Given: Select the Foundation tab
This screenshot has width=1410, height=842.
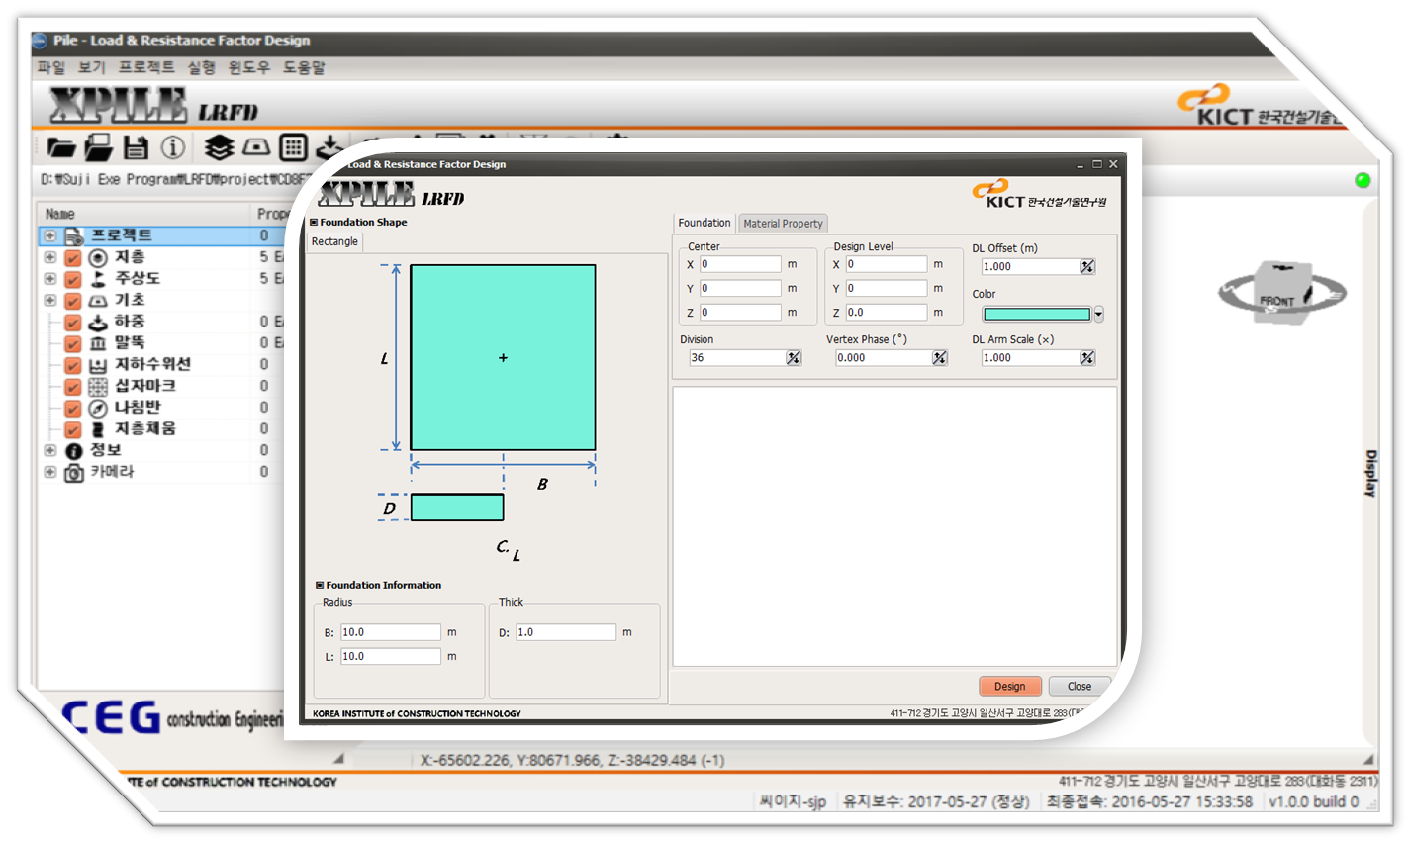Looking at the screenshot, I should (705, 223).
